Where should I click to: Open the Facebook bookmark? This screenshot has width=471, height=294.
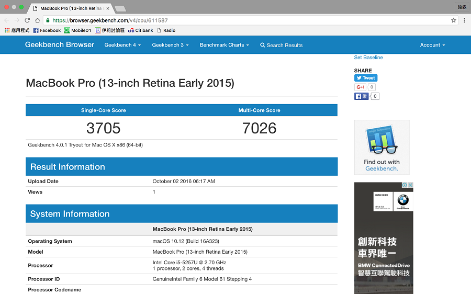47,30
